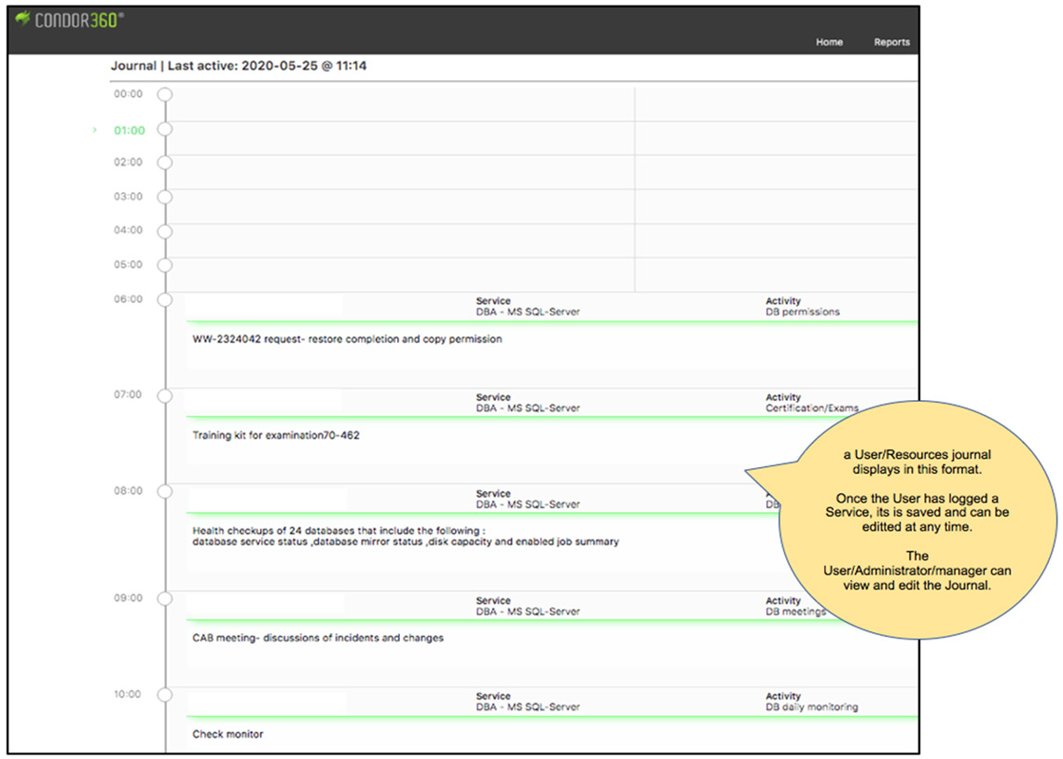Click the DB permissions activity field
The width and height of the screenshot is (1063, 759).
(802, 312)
